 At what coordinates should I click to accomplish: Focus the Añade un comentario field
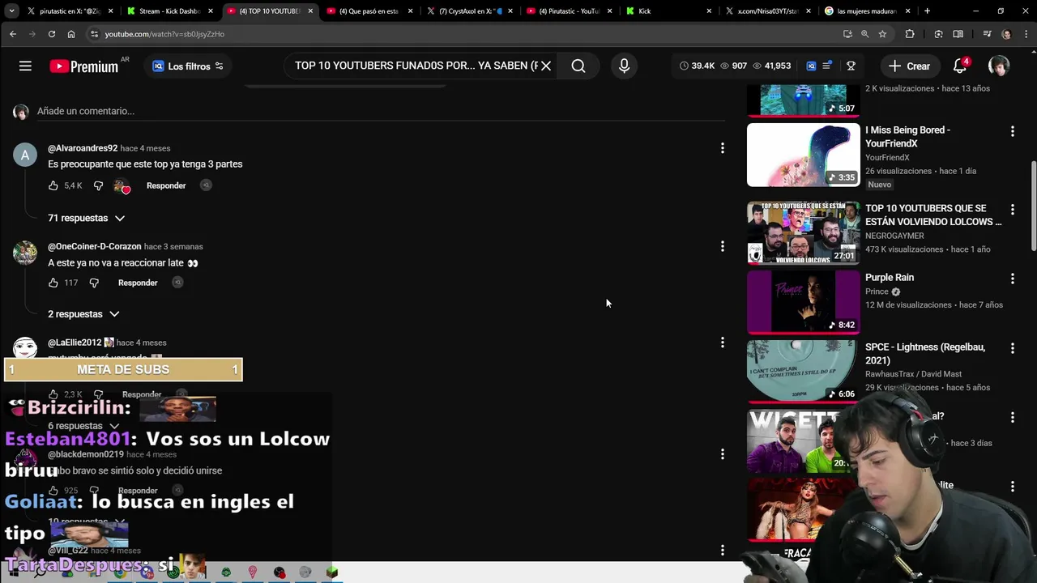click(x=381, y=111)
